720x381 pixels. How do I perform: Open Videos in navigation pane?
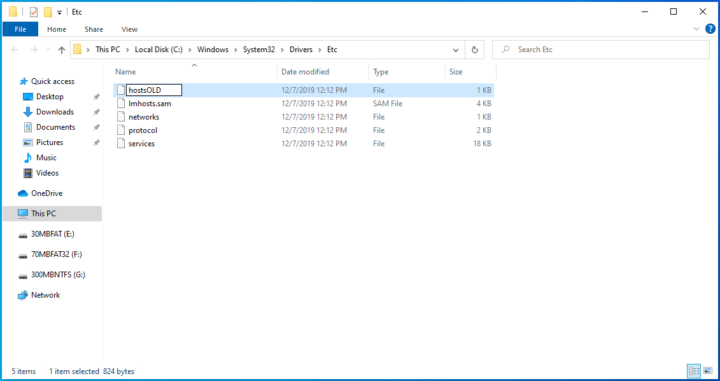tap(47, 172)
